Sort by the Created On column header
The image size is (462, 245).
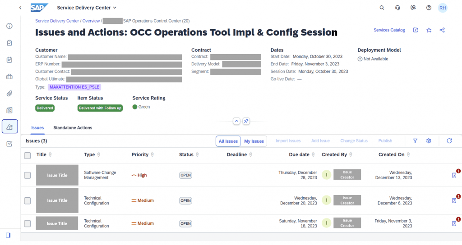(394, 155)
